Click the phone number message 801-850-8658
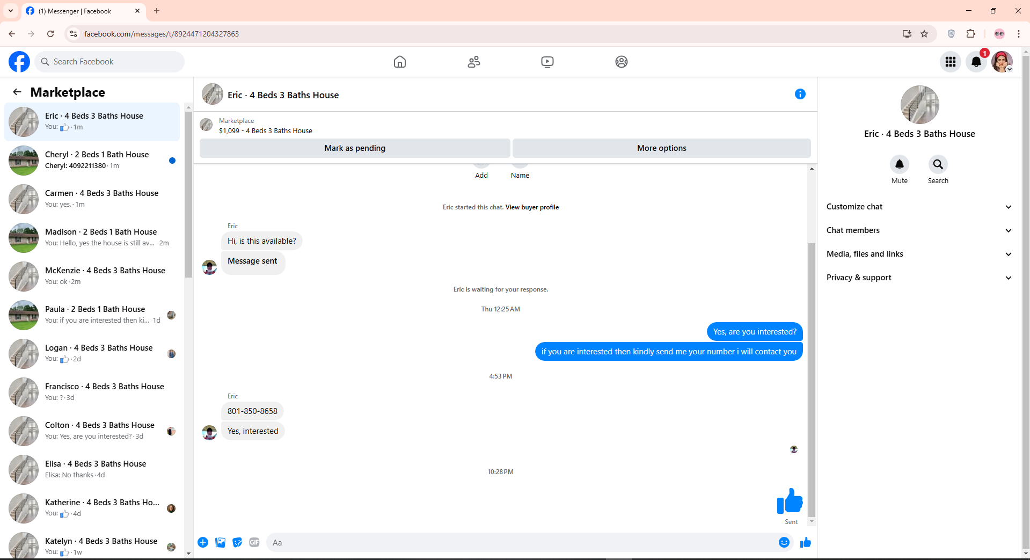Image resolution: width=1030 pixels, height=560 pixels. coord(252,411)
